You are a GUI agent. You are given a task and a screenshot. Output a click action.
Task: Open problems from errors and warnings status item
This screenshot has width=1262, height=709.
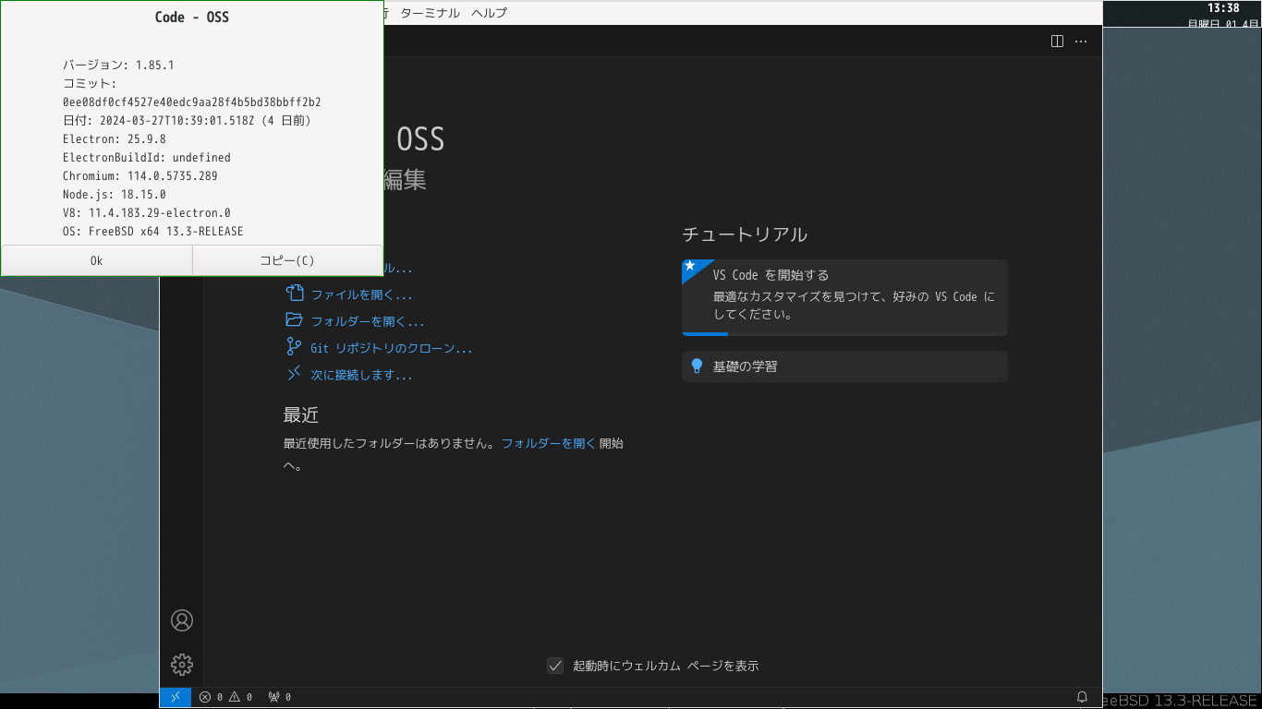click(x=226, y=697)
